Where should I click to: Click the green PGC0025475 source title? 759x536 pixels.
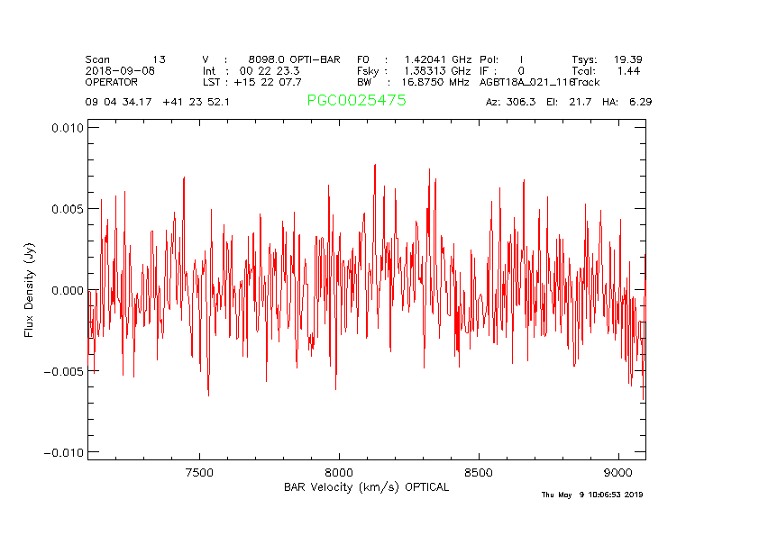[x=356, y=101]
